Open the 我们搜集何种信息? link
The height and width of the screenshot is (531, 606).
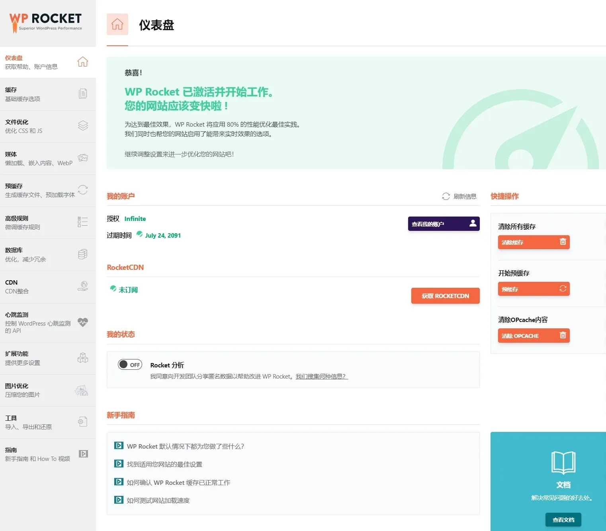click(322, 377)
